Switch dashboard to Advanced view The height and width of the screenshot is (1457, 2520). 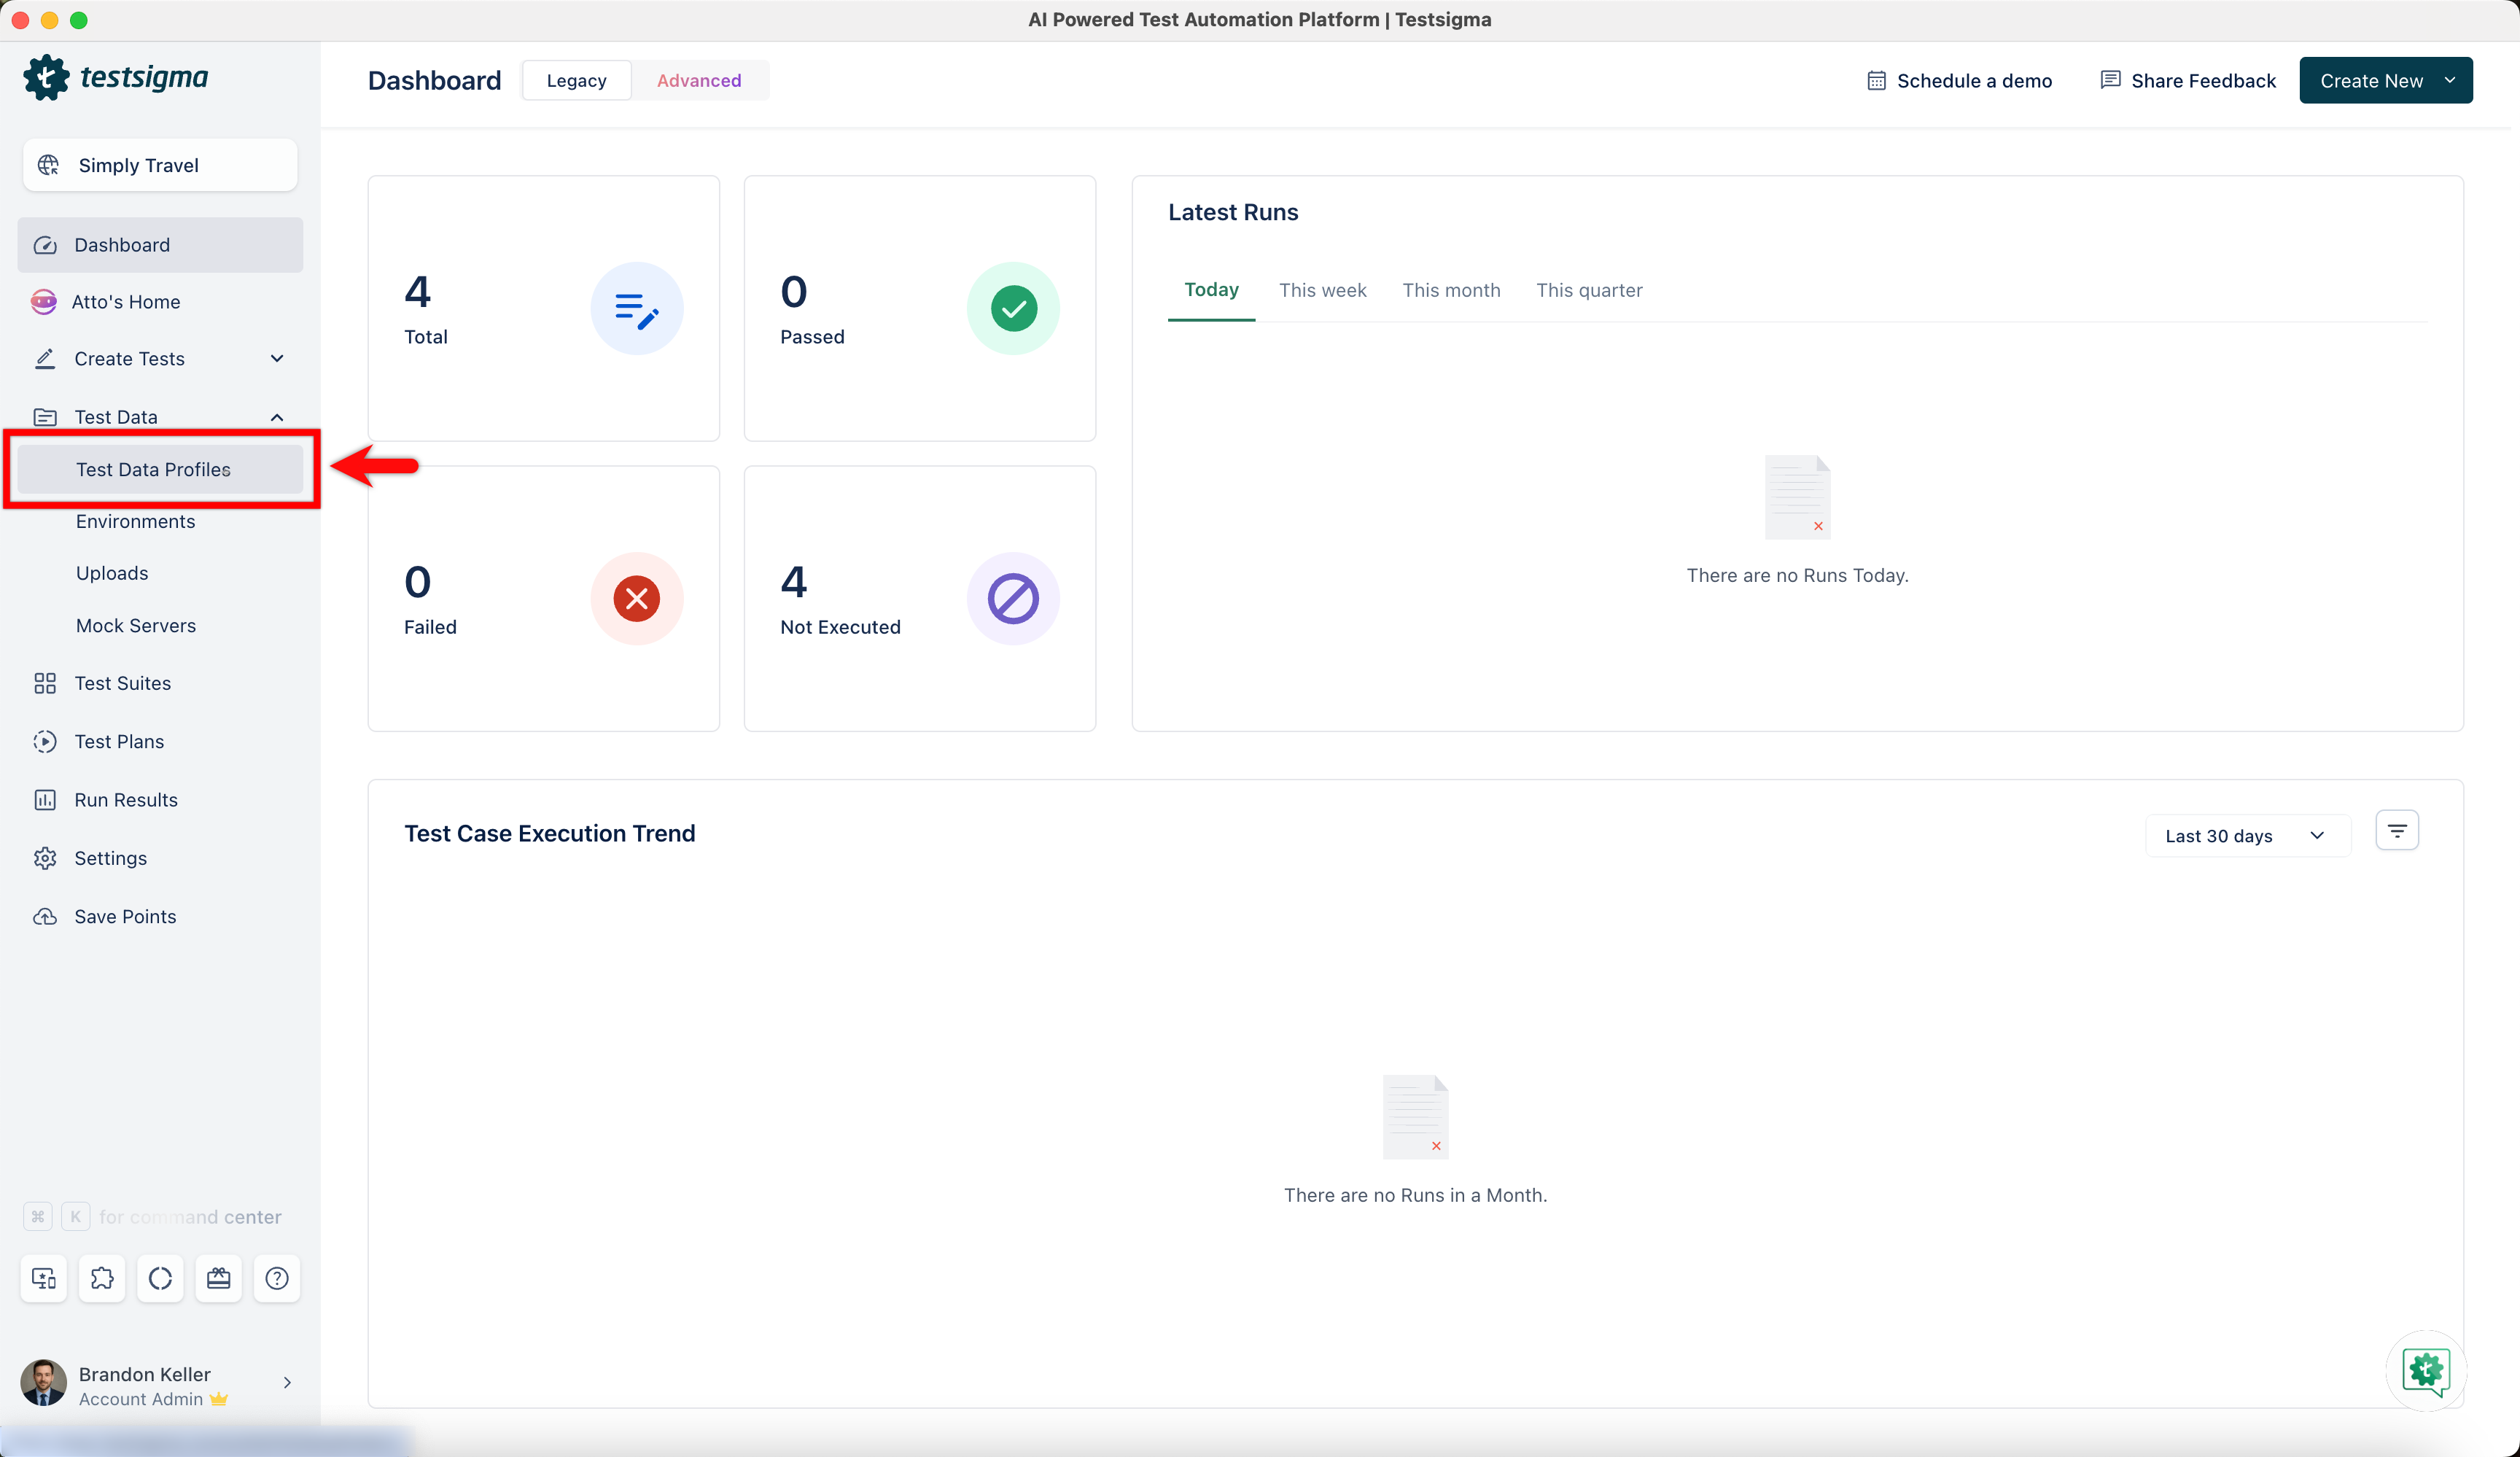click(x=699, y=81)
